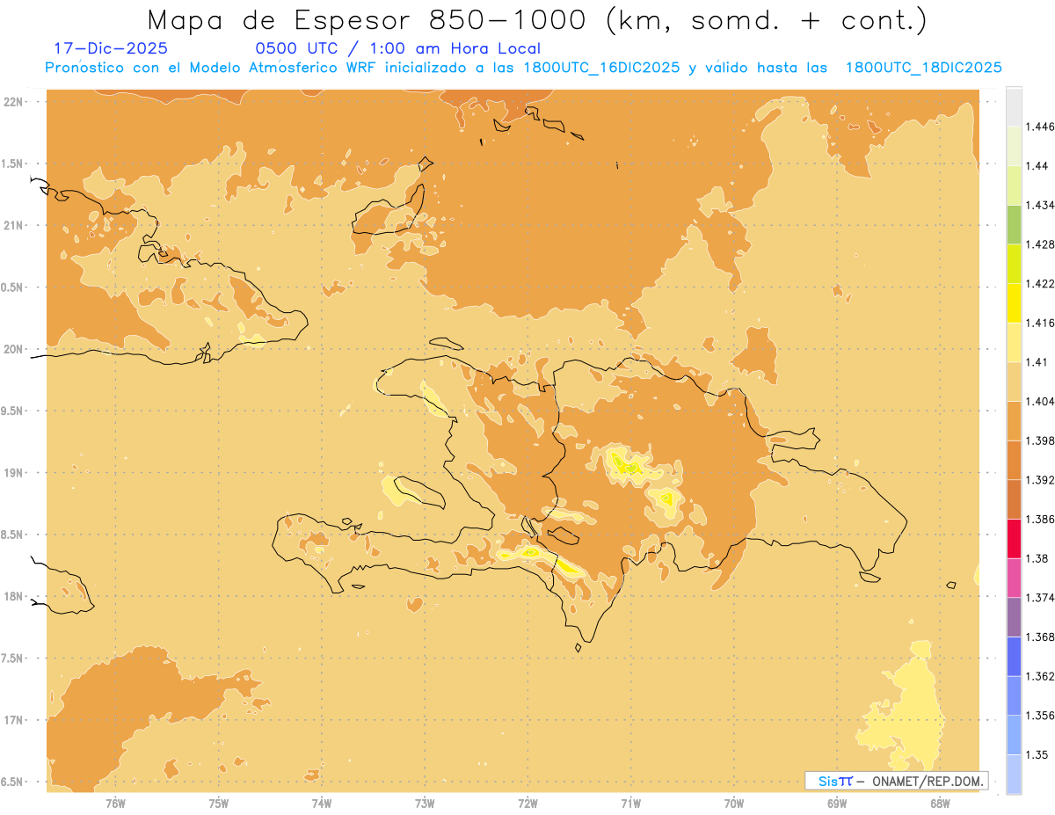Click the colorbar value '1.428'
This screenshot has height=815, width=1055.
[x=1041, y=244]
